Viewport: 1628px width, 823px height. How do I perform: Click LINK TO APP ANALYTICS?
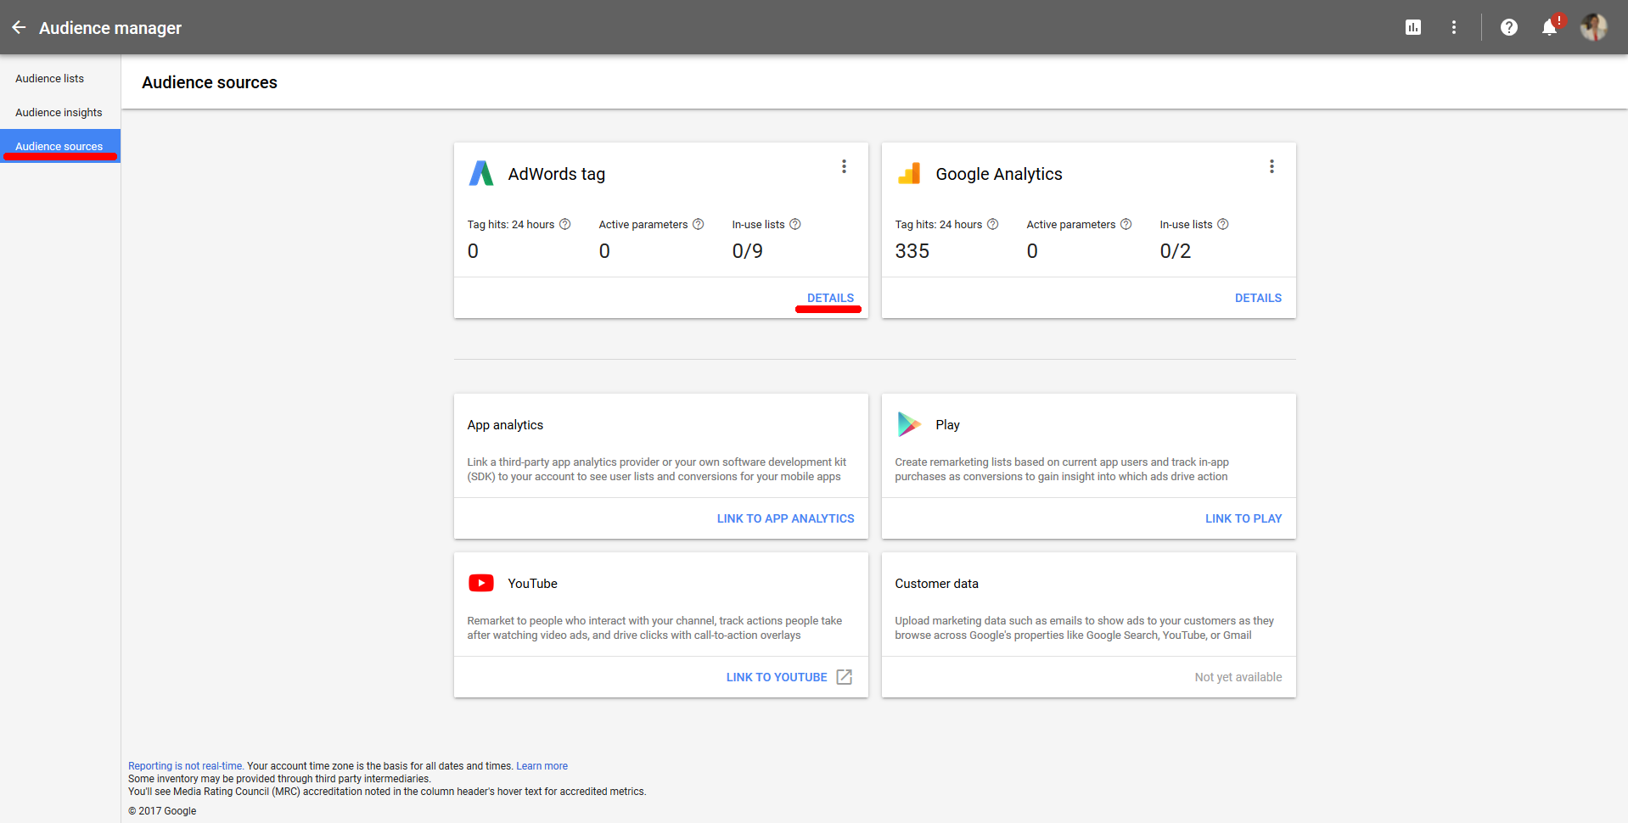coord(785,518)
